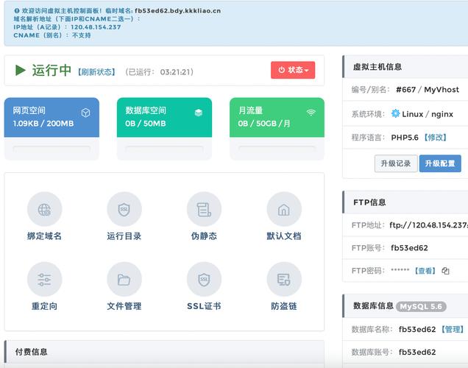This screenshot has width=468, height=368.
Task: Click the 升级记录 button
Action: [396, 163]
